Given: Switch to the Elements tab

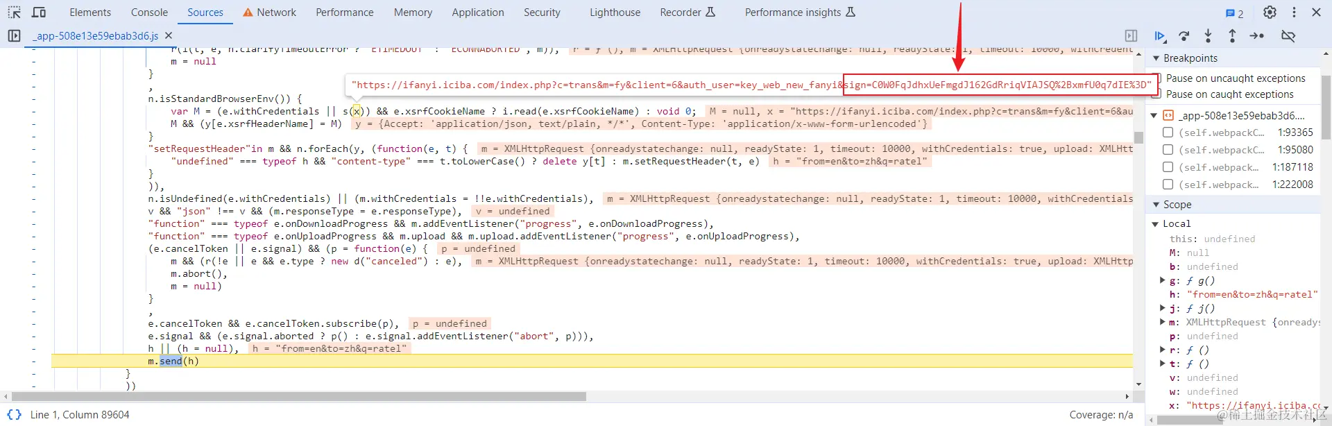Looking at the screenshot, I should pos(90,12).
